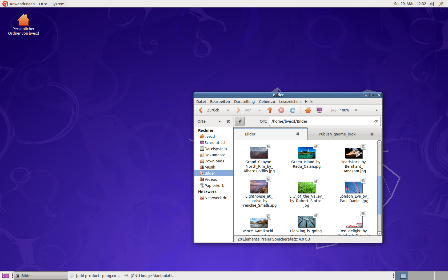Open the Datei menu
The width and height of the screenshot is (448, 280).
201,102
